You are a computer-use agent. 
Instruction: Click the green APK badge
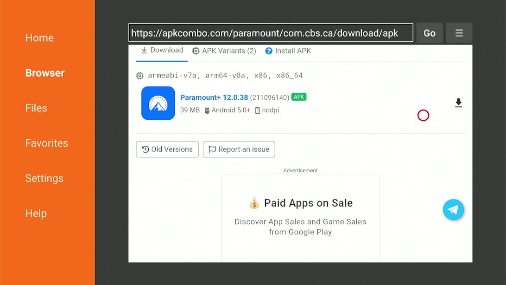tap(299, 97)
